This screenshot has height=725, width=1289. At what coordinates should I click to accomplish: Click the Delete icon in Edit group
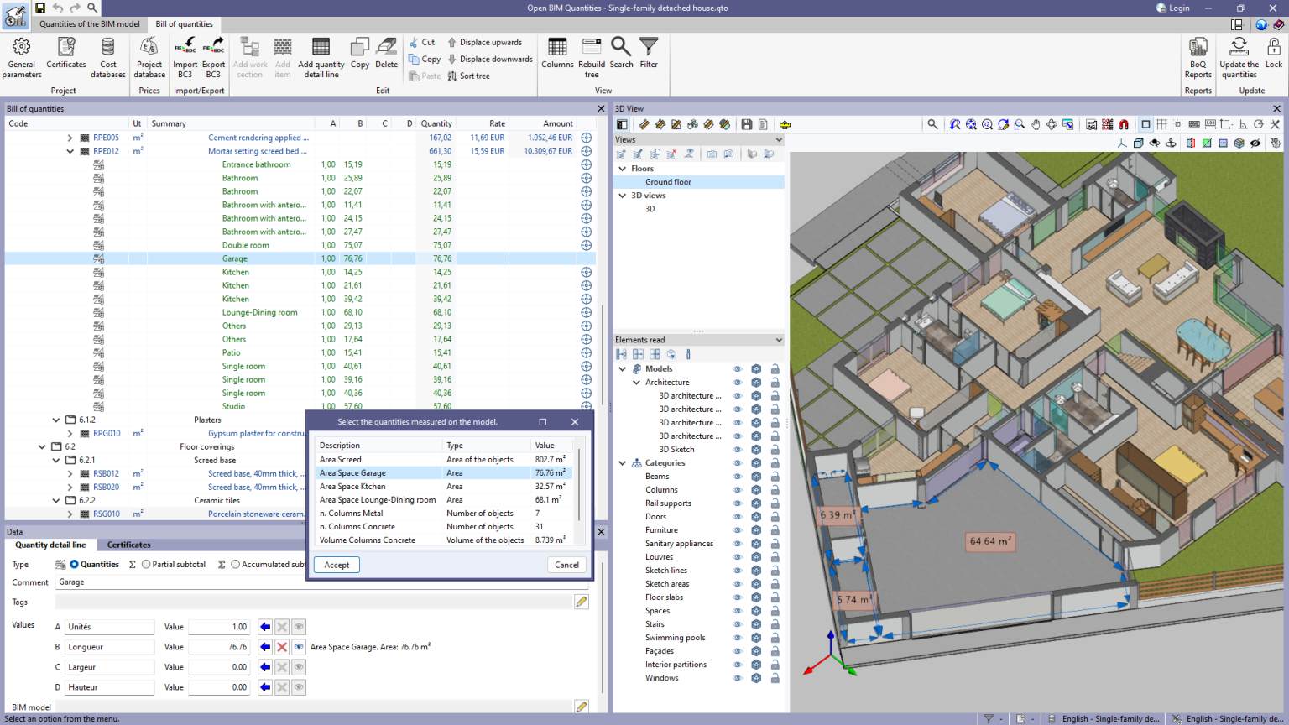386,53
